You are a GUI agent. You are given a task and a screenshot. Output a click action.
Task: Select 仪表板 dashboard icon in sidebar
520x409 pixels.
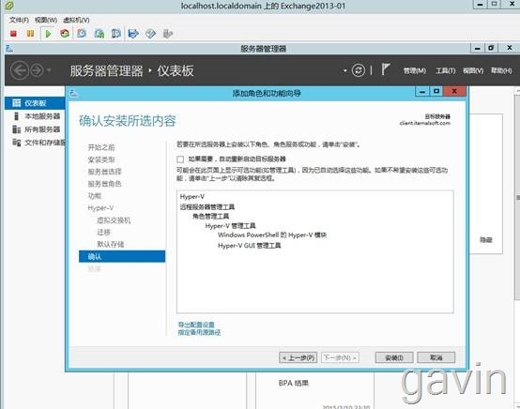click(x=16, y=103)
